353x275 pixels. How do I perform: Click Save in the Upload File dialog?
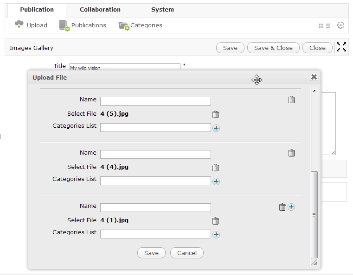[x=151, y=253]
